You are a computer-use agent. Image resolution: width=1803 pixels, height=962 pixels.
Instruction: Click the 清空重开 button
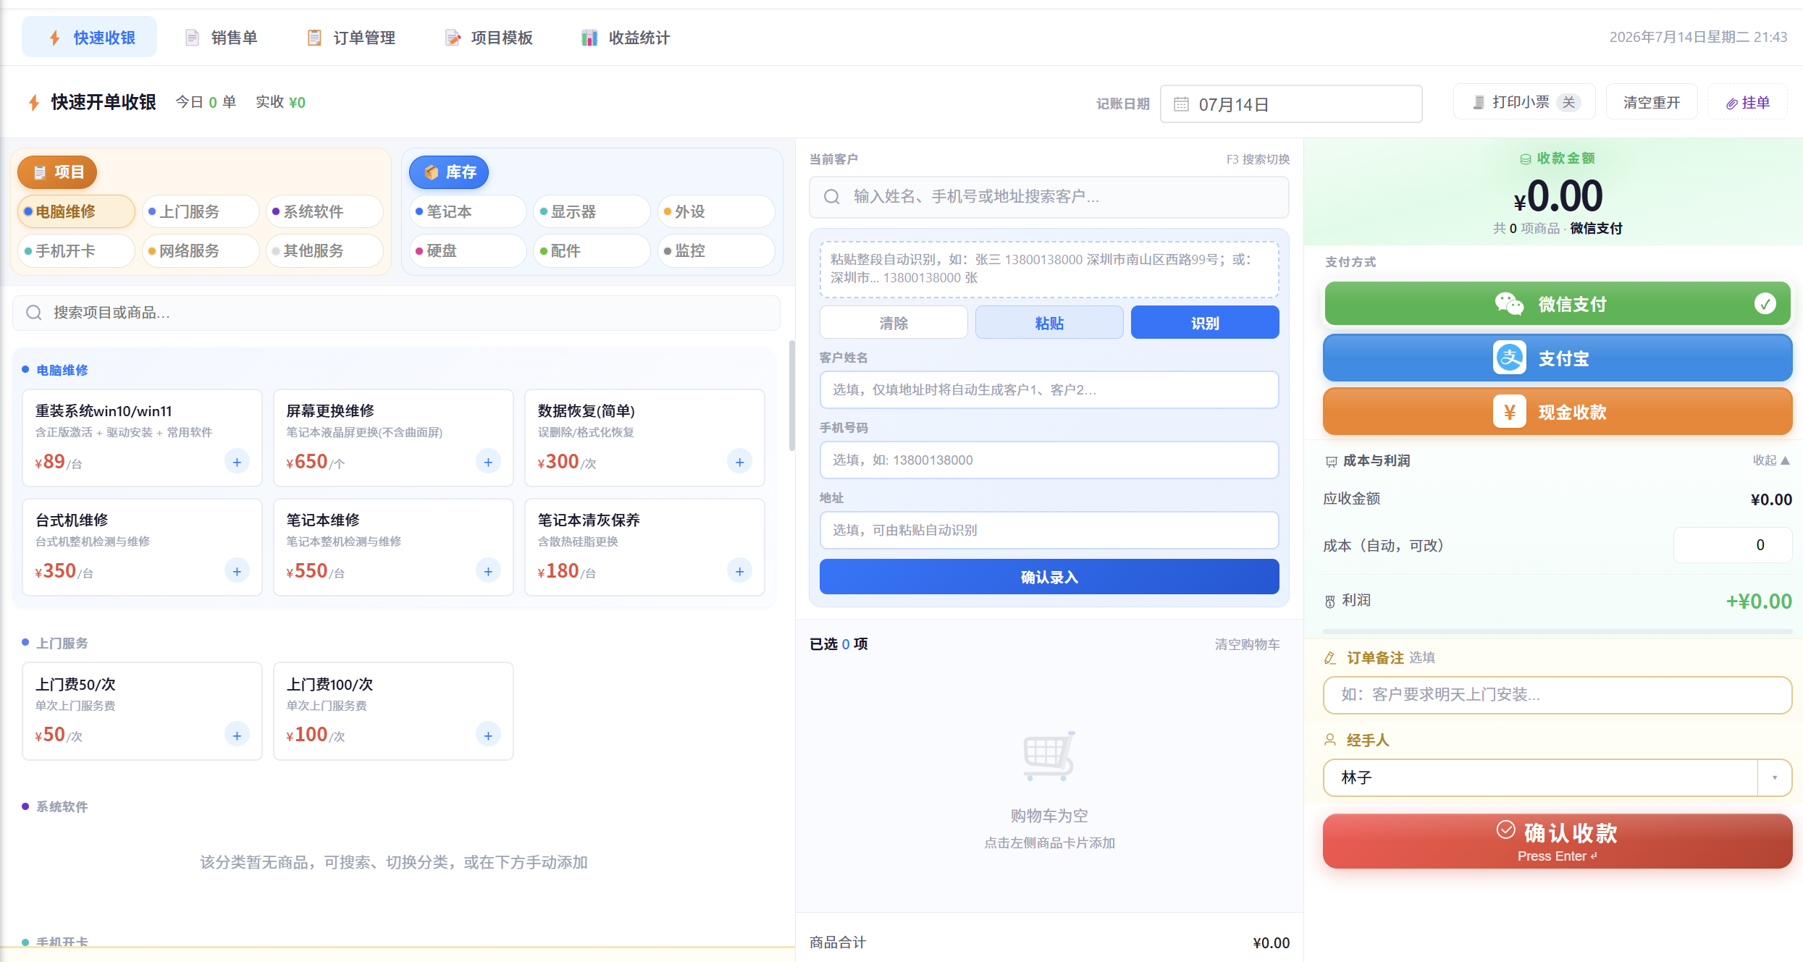pyautogui.click(x=1651, y=102)
